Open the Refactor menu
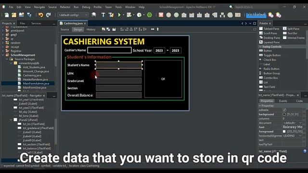Viewport: 308px width, 173px height. (x=65, y=7)
